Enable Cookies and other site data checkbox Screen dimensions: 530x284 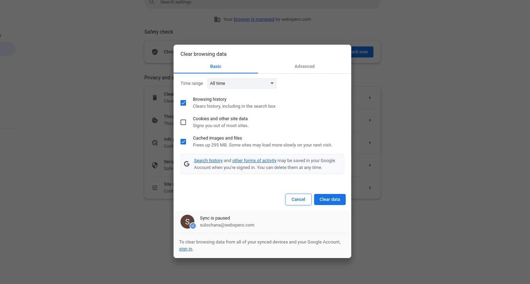point(183,122)
